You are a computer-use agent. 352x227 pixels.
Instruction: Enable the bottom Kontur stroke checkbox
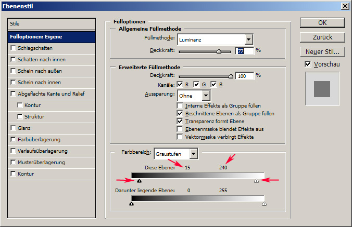point(13,173)
